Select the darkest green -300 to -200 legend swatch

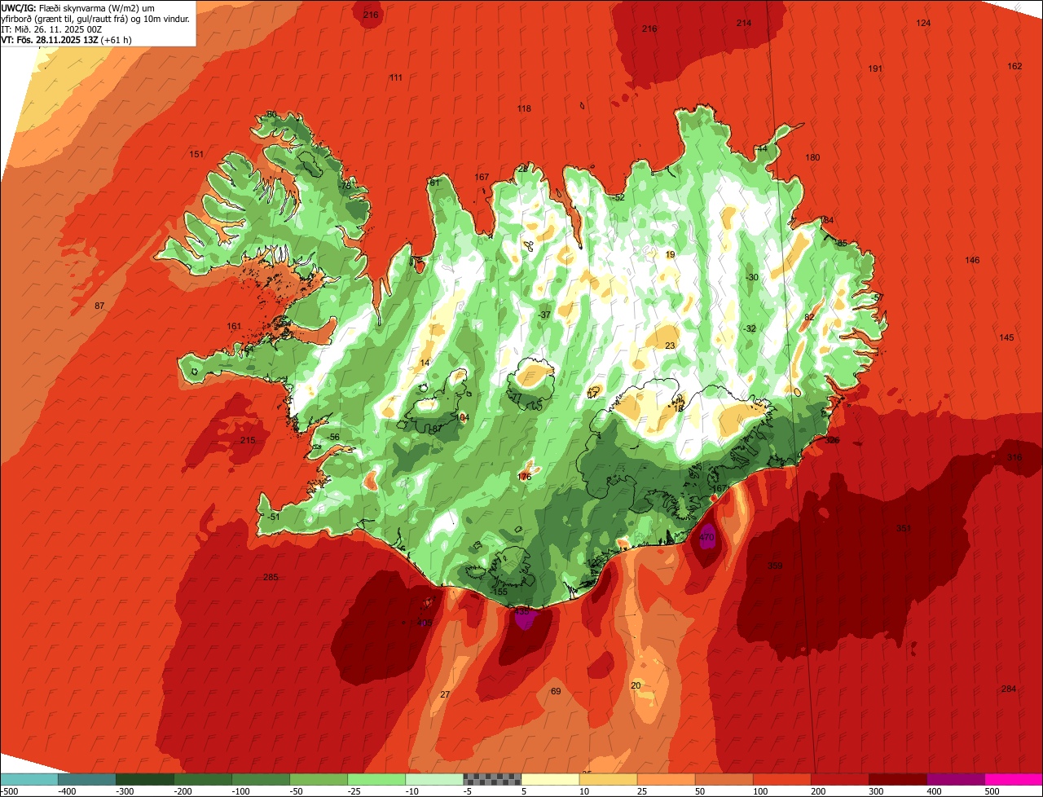144,779
